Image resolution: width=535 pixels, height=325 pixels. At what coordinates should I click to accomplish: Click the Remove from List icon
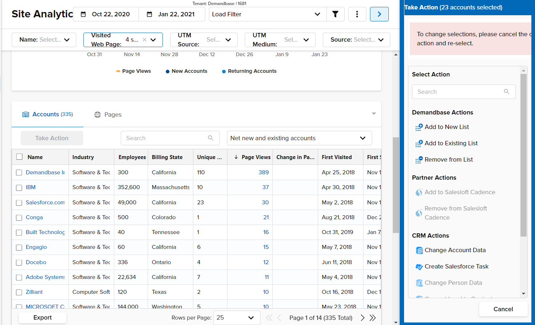(x=419, y=159)
